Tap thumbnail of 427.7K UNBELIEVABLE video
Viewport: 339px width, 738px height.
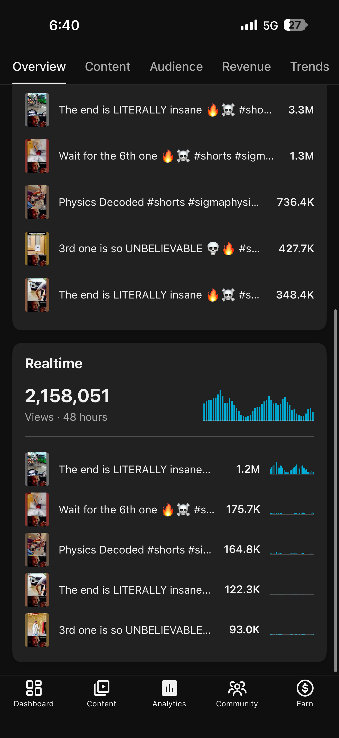37,249
